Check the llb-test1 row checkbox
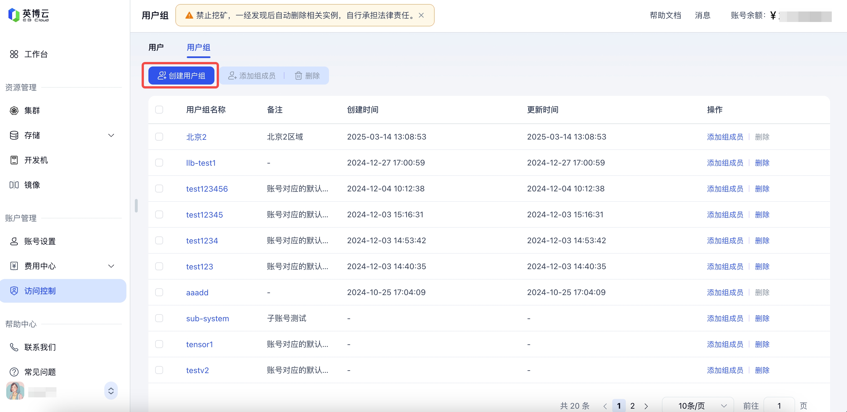847x412 pixels. pos(159,163)
